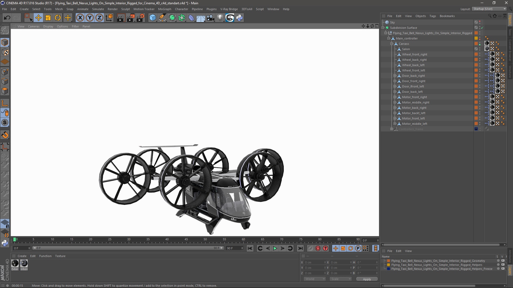Go to end of animation
Image resolution: width=513 pixels, height=288 pixels.
300,248
